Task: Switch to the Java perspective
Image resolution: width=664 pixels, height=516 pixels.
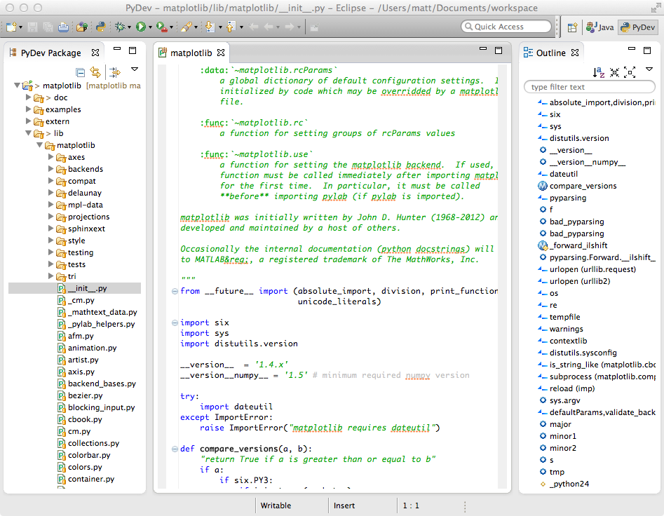Action: click(599, 27)
